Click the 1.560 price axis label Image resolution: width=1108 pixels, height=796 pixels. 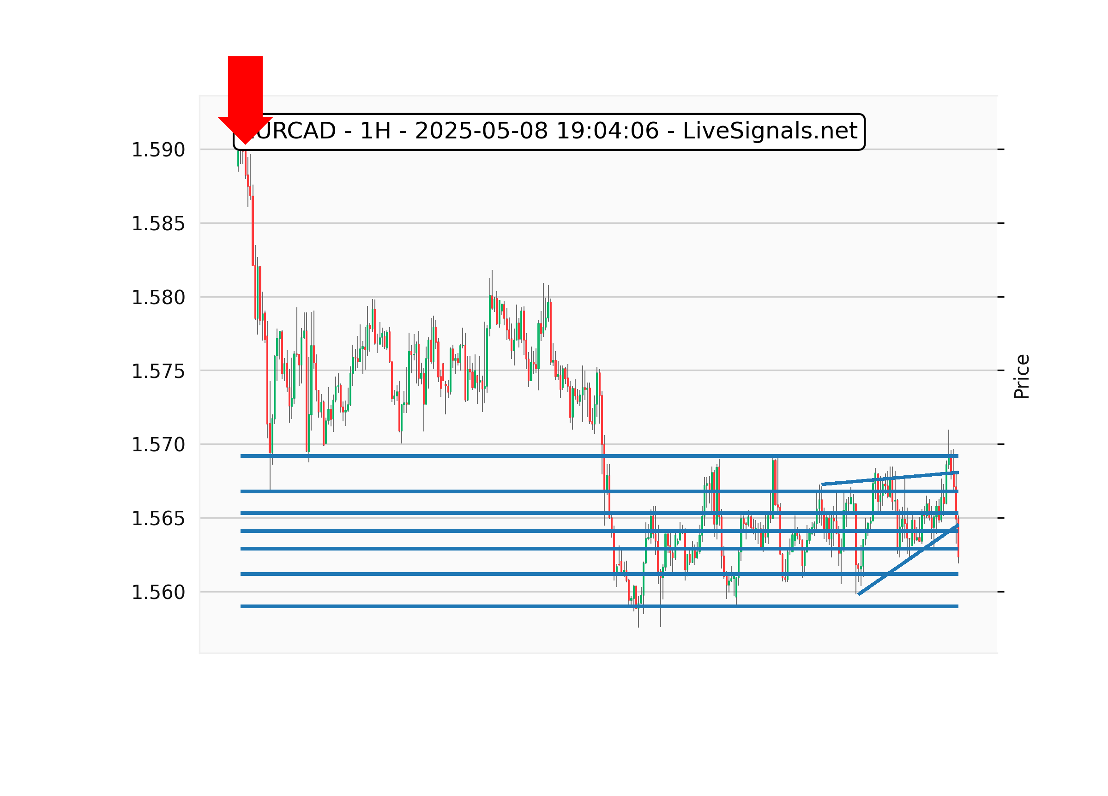point(158,593)
